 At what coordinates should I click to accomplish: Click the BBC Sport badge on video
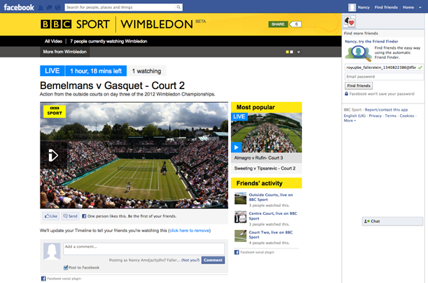point(55,111)
